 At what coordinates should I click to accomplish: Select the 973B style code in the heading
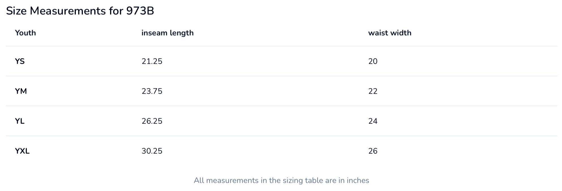pos(140,11)
